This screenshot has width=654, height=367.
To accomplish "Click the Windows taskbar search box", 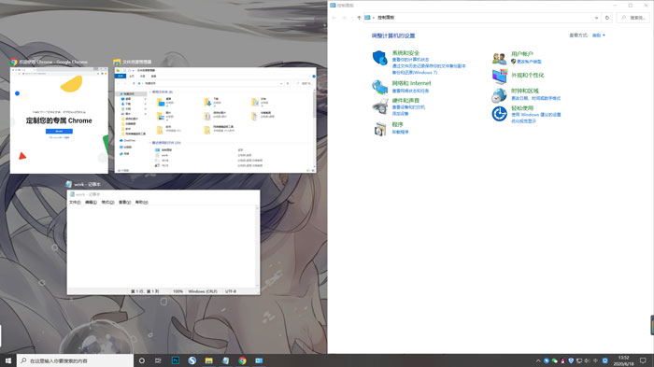I will click(75, 360).
